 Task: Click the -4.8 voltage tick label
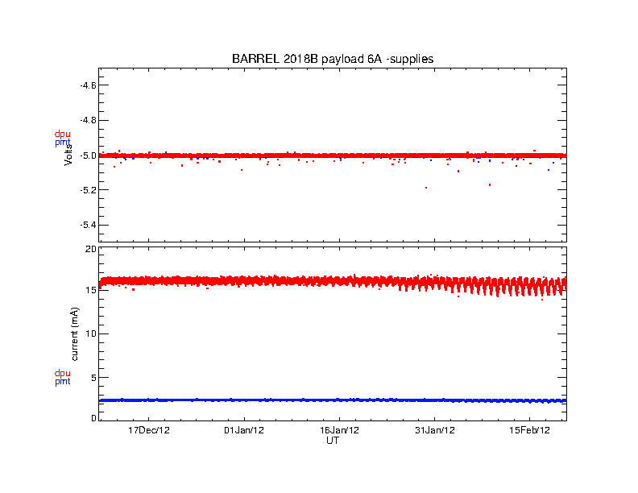click(x=89, y=120)
